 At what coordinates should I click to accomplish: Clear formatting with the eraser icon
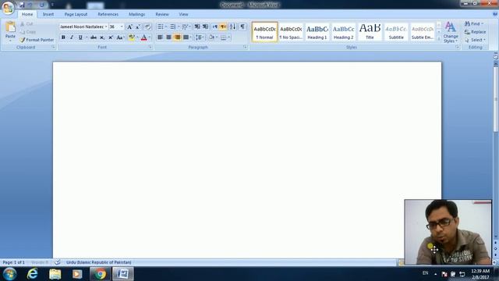(x=147, y=27)
